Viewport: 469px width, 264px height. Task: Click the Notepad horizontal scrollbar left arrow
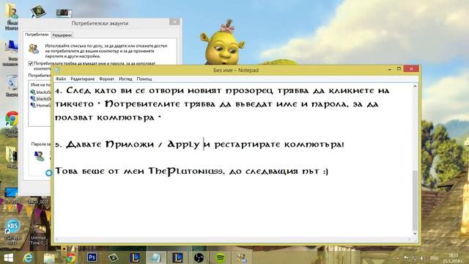click(x=57, y=239)
